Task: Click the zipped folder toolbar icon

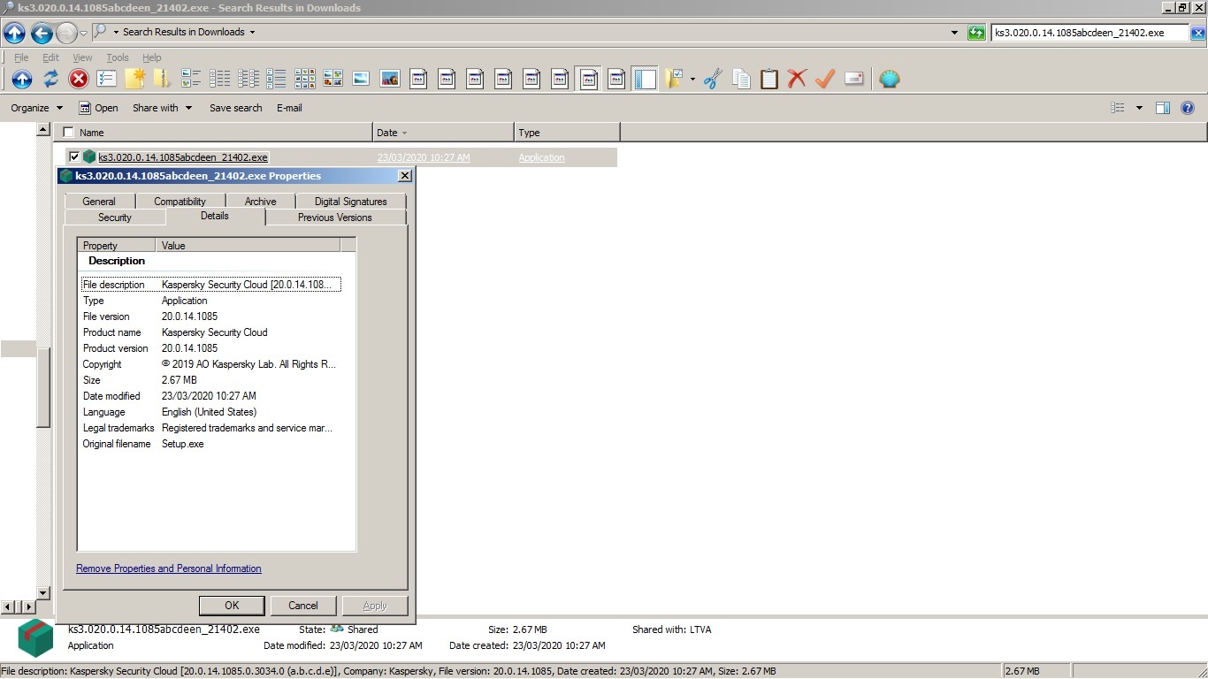Action: (162, 79)
